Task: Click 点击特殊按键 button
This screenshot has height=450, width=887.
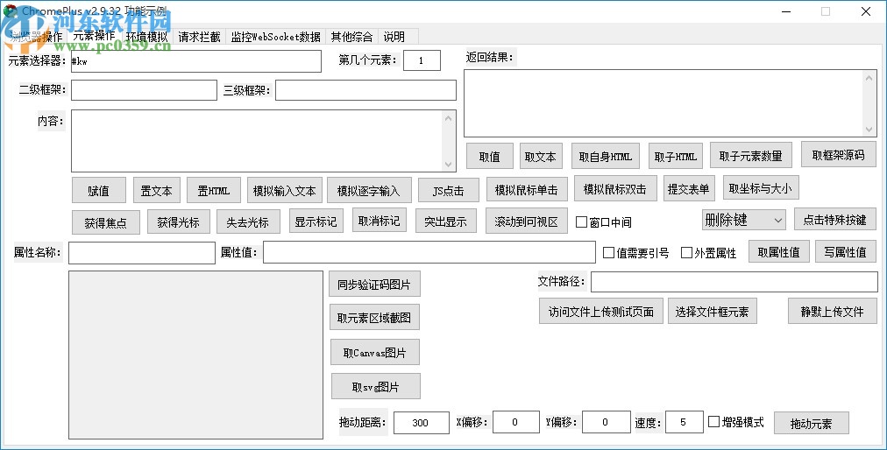Action: [x=835, y=219]
